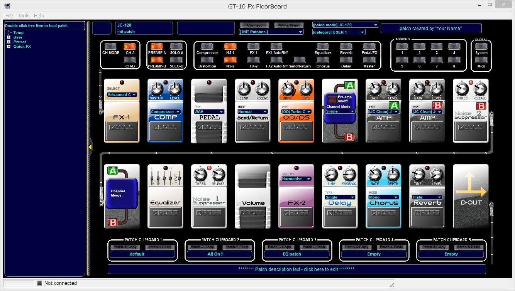Toggle the Distortion effect button
The width and height of the screenshot is (515, 291).
pyautogui.click(x=207, y=60)
